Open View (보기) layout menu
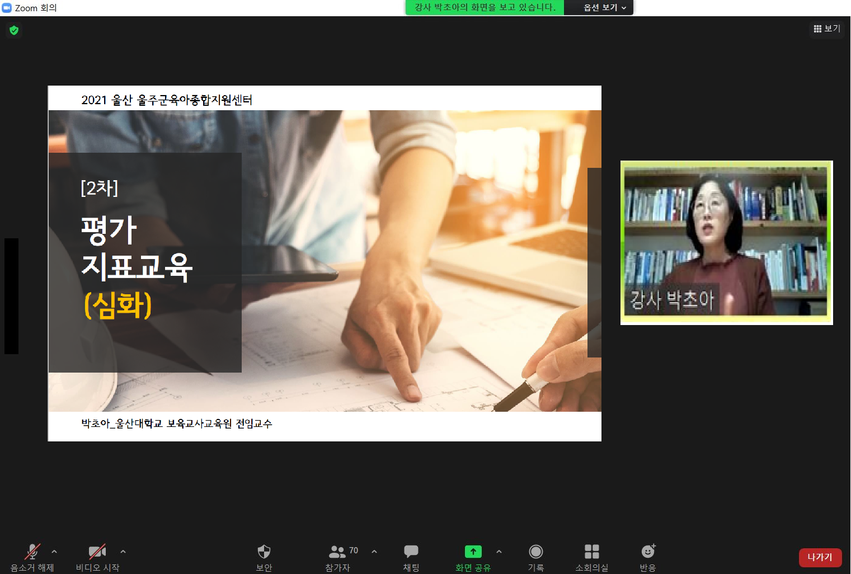 (827, 29)
